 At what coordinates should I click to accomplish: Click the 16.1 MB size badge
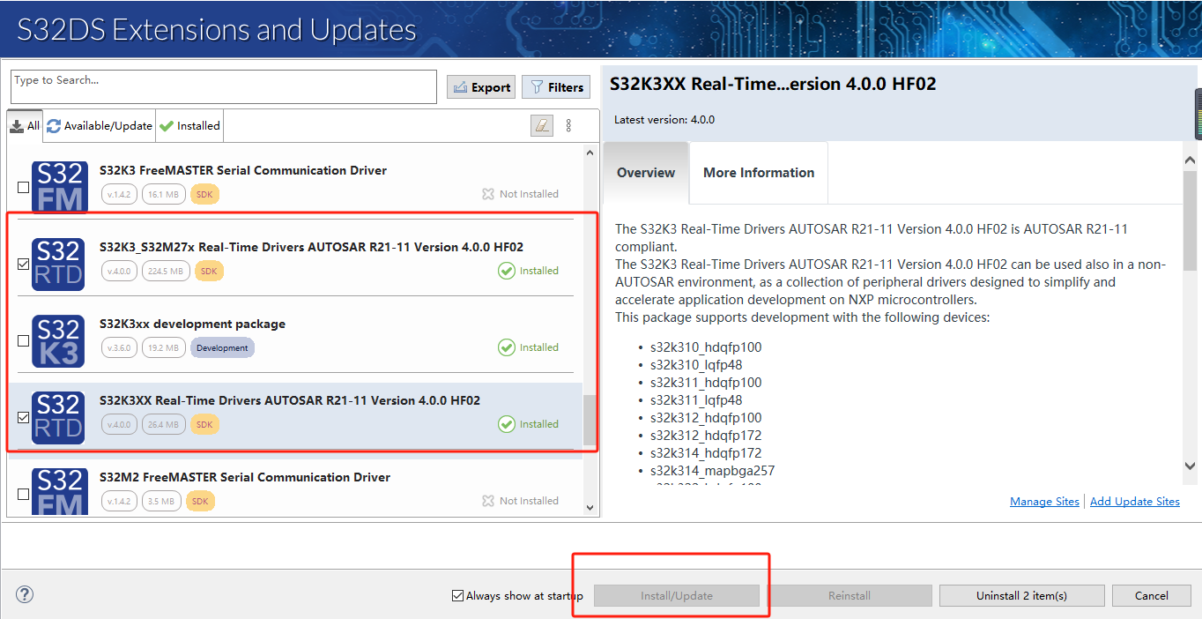(163, 194)
